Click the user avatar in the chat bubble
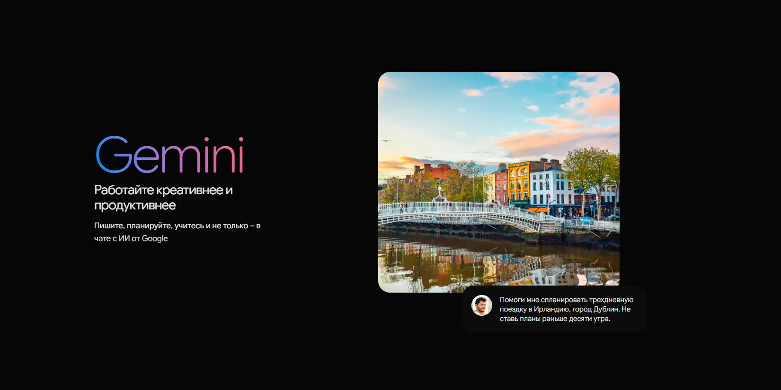This screenshot has width=781, height=390. pos(482,305)
